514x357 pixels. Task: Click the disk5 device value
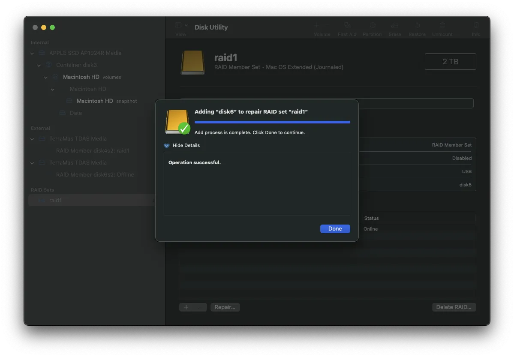pos(465,185)
